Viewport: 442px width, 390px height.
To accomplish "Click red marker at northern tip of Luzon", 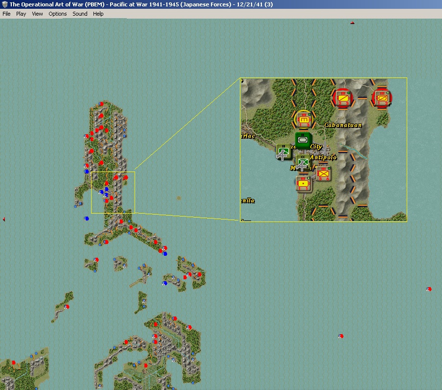I will coord(101,104).
